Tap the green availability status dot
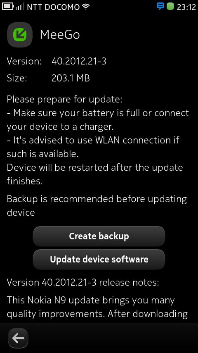The image size is (198, 353). click(170, 6)
